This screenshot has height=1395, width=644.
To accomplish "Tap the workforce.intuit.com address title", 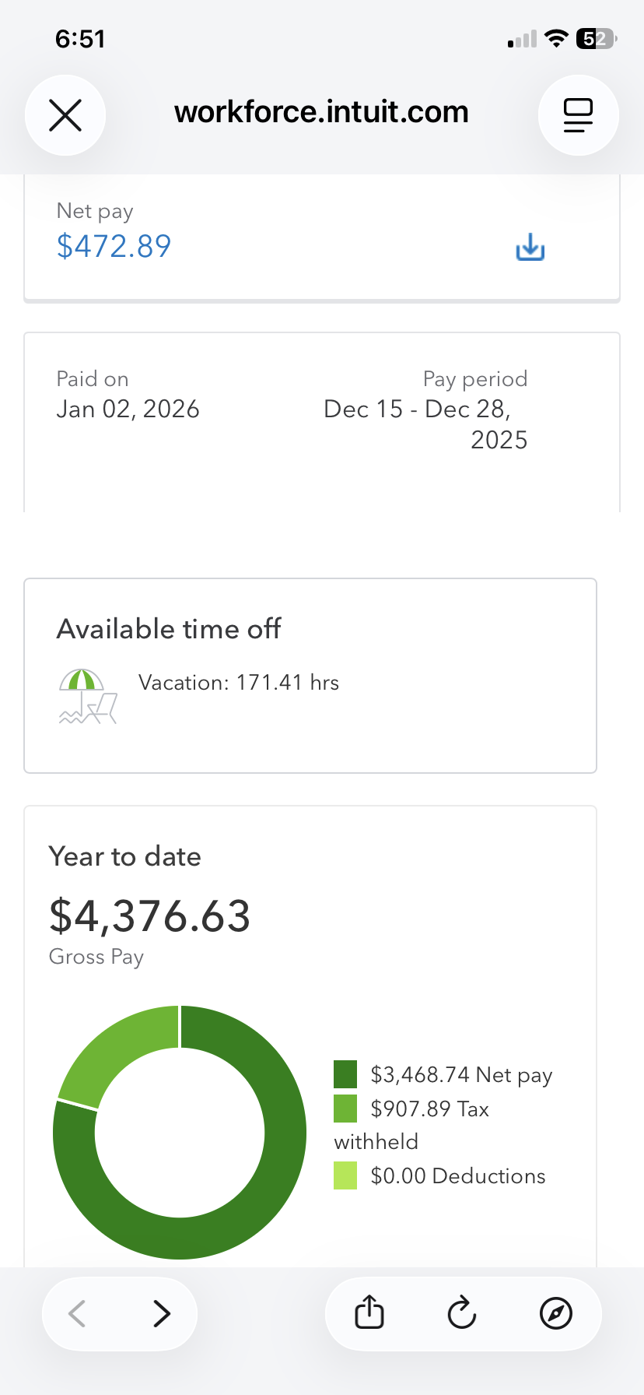I will tap(321, 112).
